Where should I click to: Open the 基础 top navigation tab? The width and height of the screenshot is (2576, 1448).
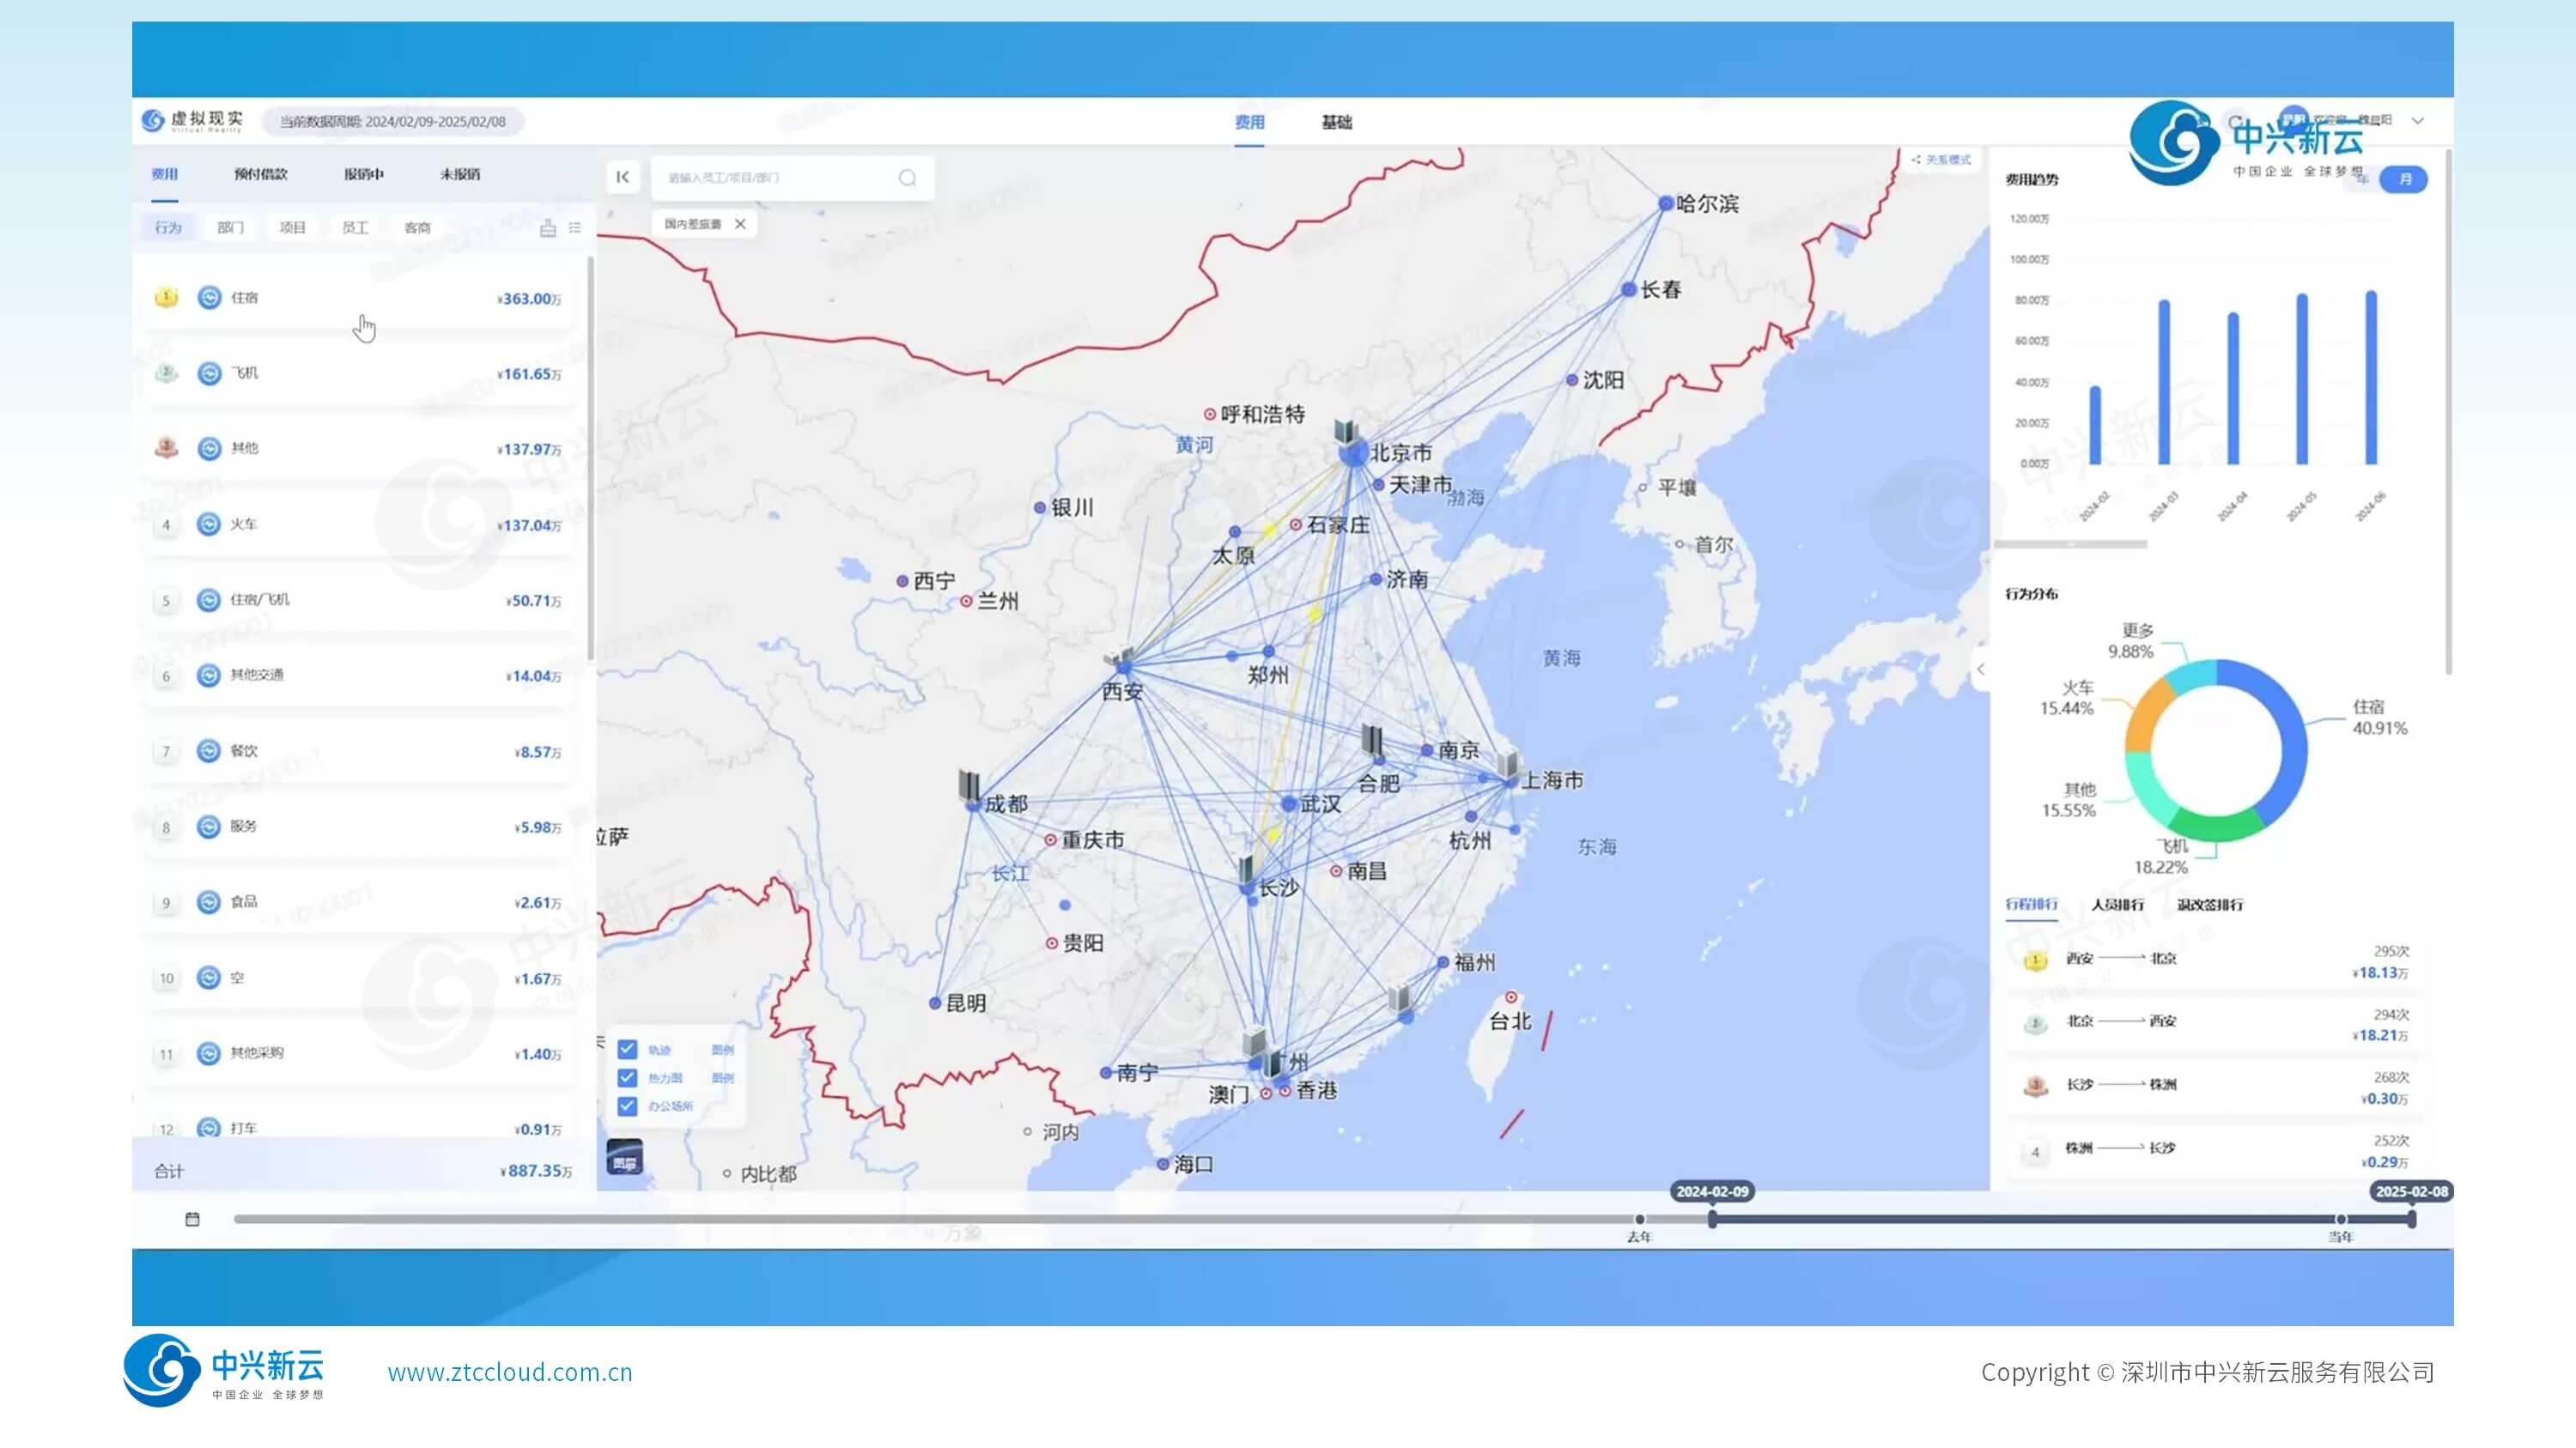point(1337,122)
